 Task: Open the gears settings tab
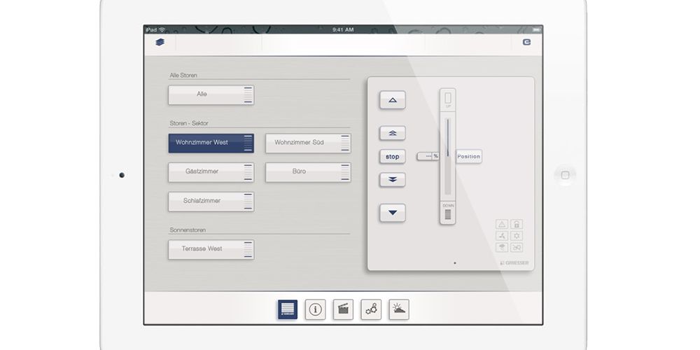(371, 309)
